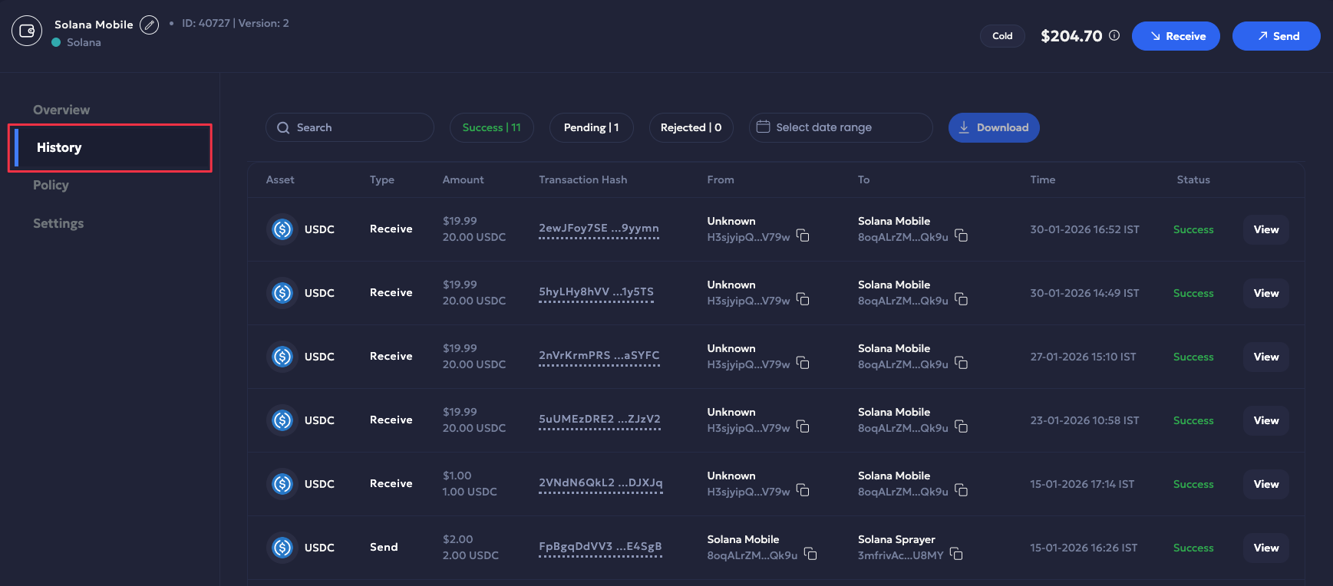Copy From address in 14:49 IST row
The width and height of the screenshot is (1333, 586).
803,298
